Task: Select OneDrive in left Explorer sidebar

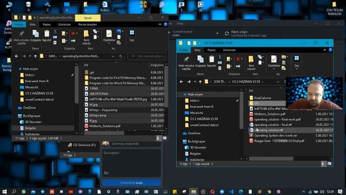Action: pyautogui.click(x=29, y=108)
